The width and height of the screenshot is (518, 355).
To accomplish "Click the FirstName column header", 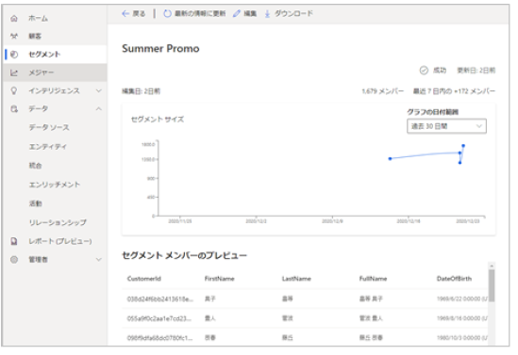I will click(x=219, y=279).
